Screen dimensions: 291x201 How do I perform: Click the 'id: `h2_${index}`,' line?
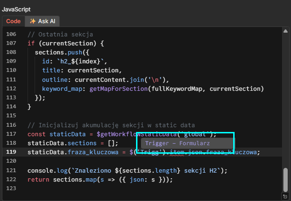click(x=74, y=61)
